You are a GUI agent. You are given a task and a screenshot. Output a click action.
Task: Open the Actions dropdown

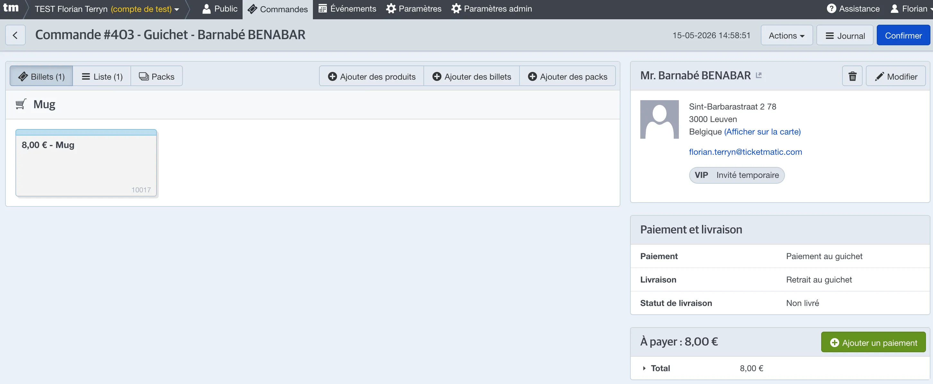[x=787, y=35]
